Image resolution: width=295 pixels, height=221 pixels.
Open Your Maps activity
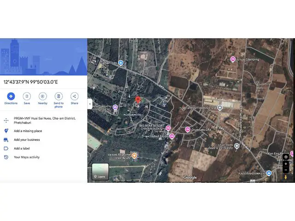[x=27, y=157]
